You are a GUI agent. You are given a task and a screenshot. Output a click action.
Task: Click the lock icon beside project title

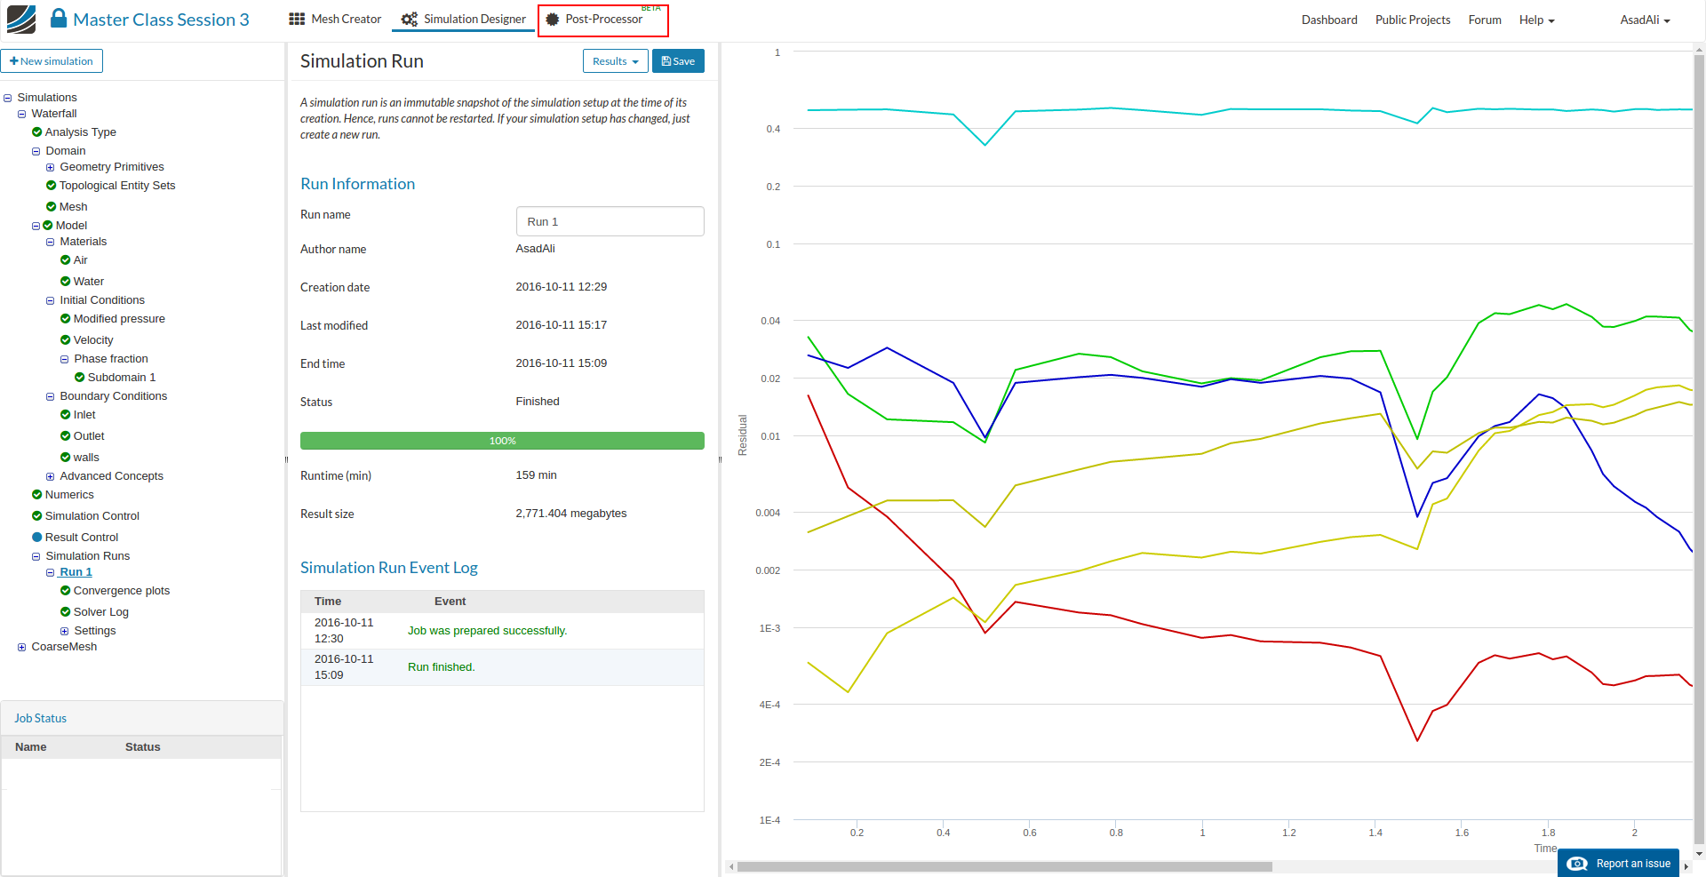click(x=59, y=19)
